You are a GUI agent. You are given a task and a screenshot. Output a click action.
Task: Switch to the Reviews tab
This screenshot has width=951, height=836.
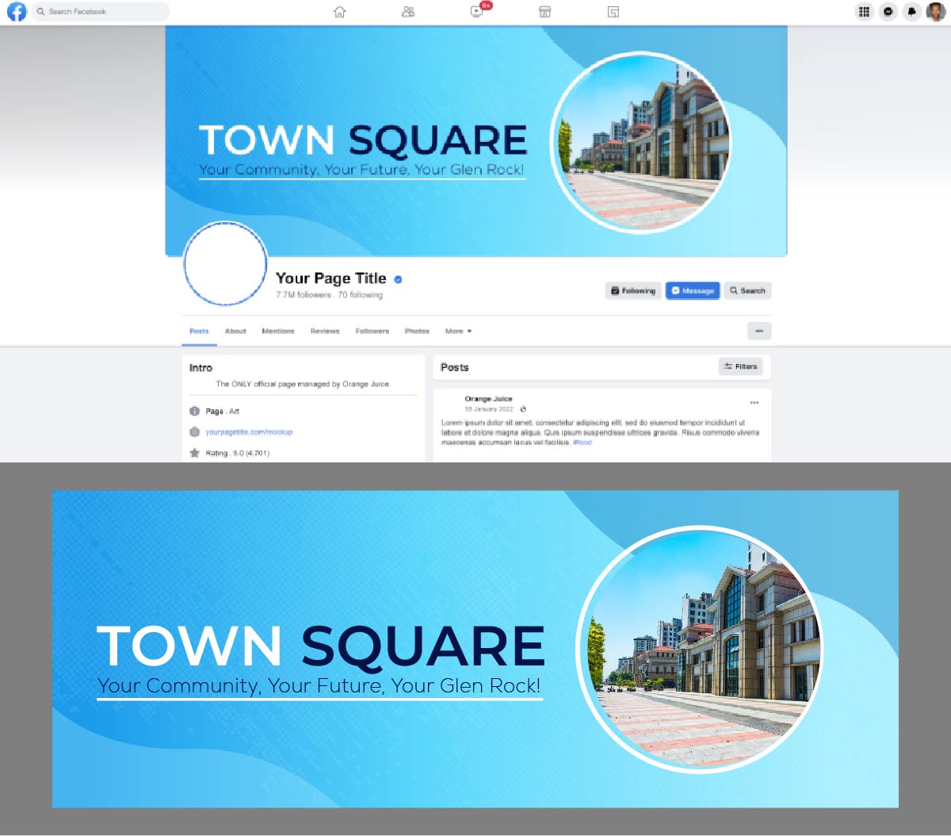324,331
